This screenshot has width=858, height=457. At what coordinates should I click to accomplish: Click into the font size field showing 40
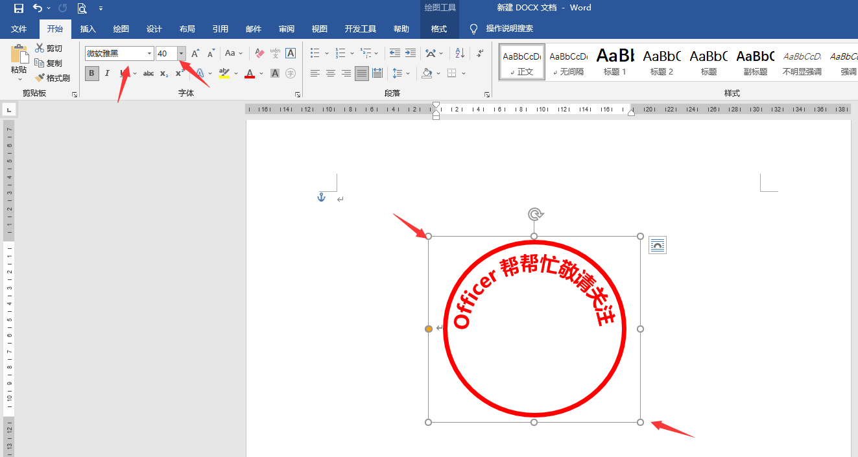(x=167, y=53)
